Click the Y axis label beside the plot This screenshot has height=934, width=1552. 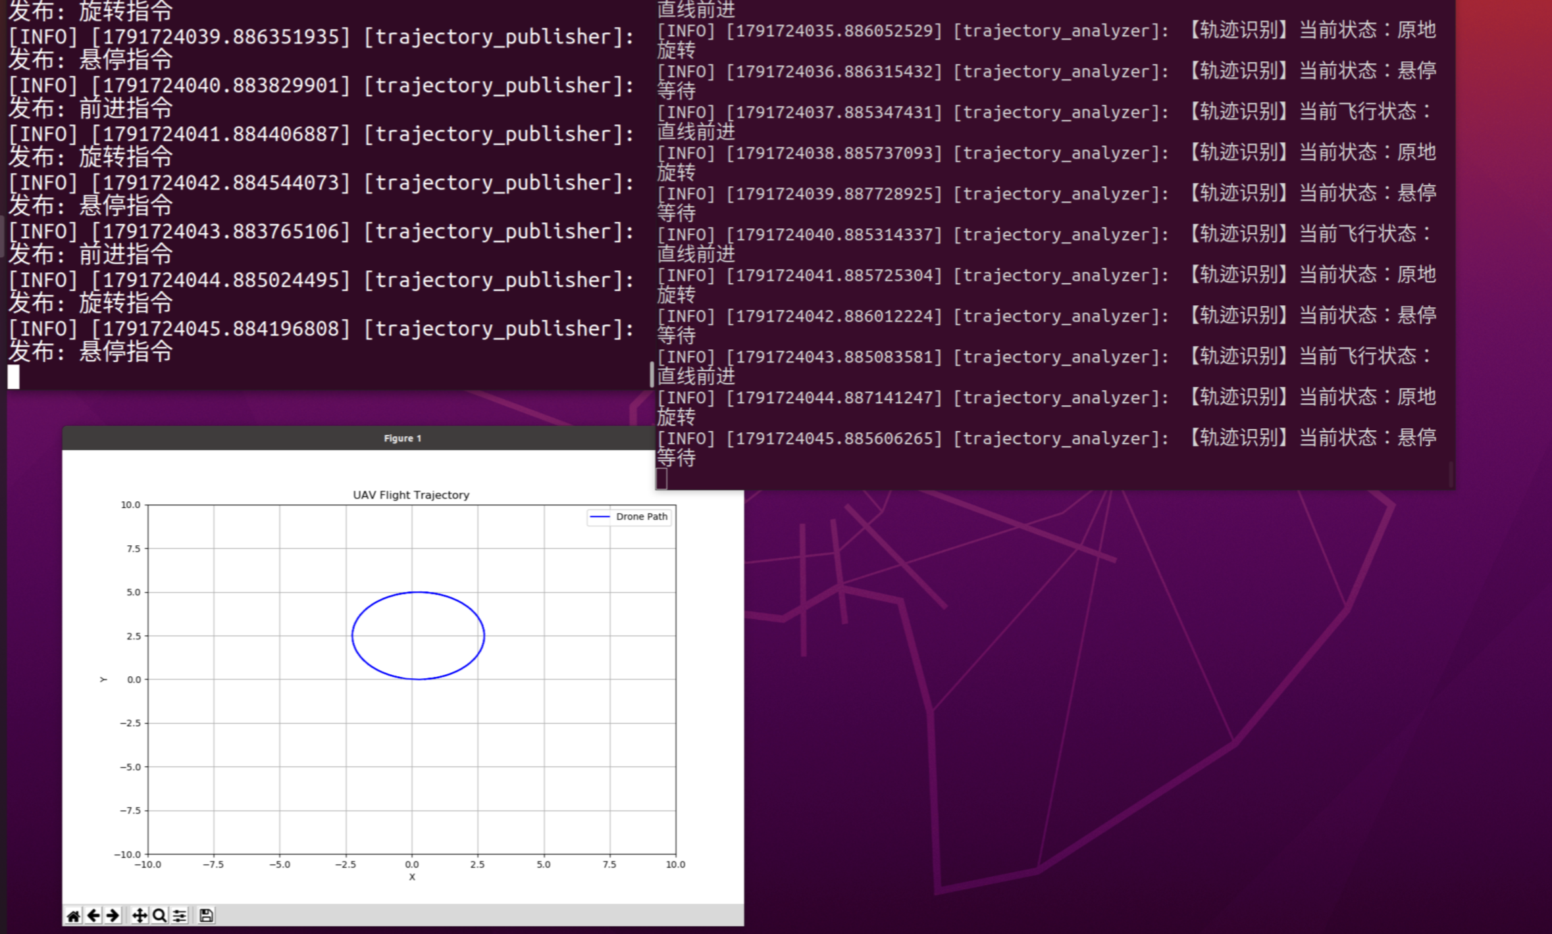coord(103,679)
